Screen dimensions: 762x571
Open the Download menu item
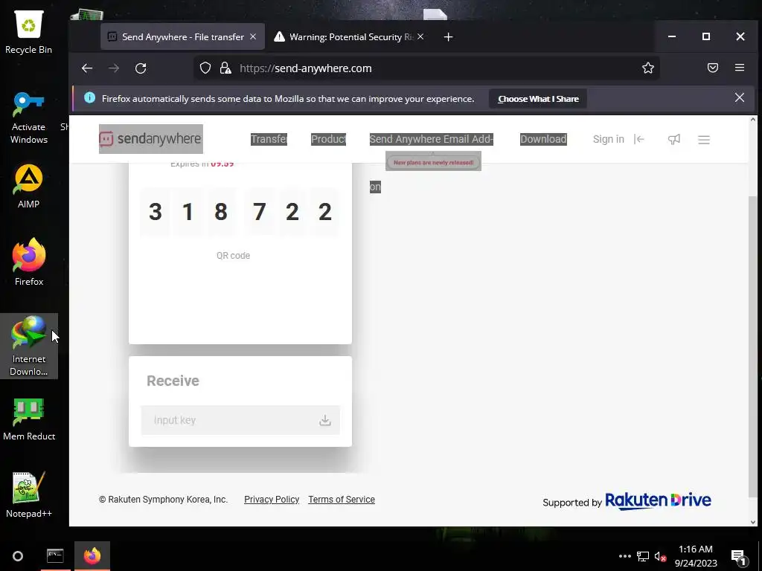click(x=542, y=139)
